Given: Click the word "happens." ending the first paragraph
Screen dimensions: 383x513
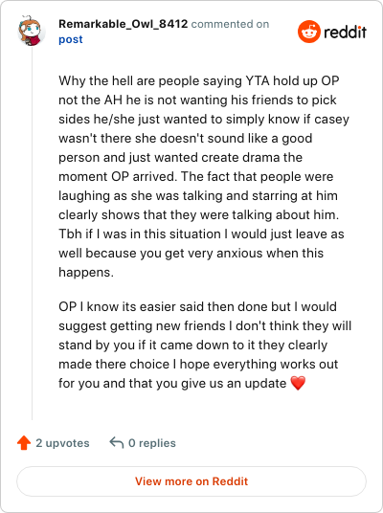Looking at the screenshot, I should tap(86, 272).
